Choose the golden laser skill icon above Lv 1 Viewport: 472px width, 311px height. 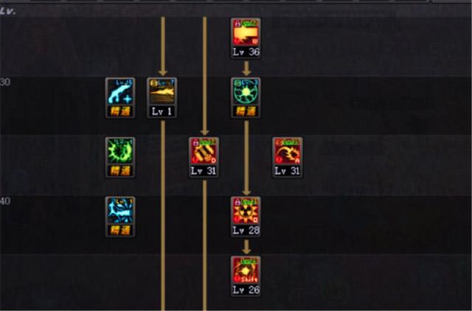click(x=162, y=91)
